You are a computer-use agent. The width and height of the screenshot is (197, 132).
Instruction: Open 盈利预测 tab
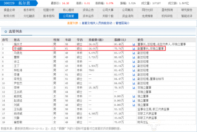pyautogui.click(x=167, y=10)
